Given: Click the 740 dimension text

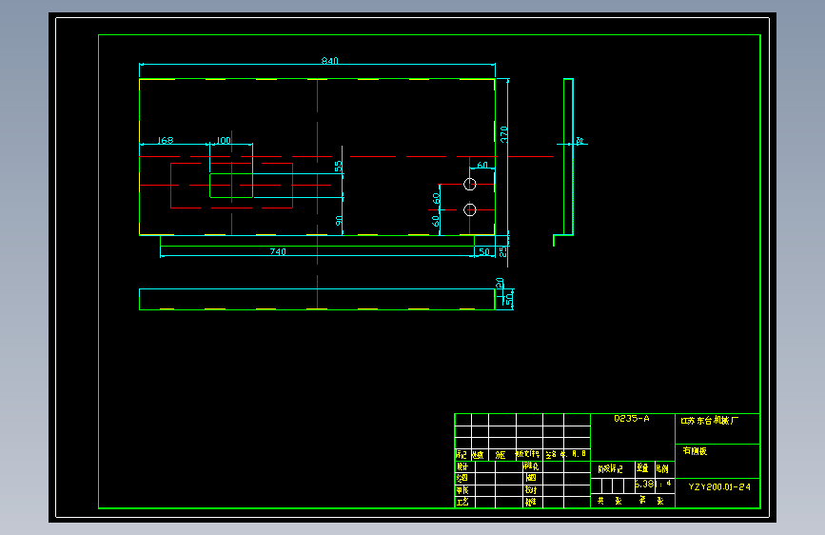Looking at the screenshot, I should 278,251.
